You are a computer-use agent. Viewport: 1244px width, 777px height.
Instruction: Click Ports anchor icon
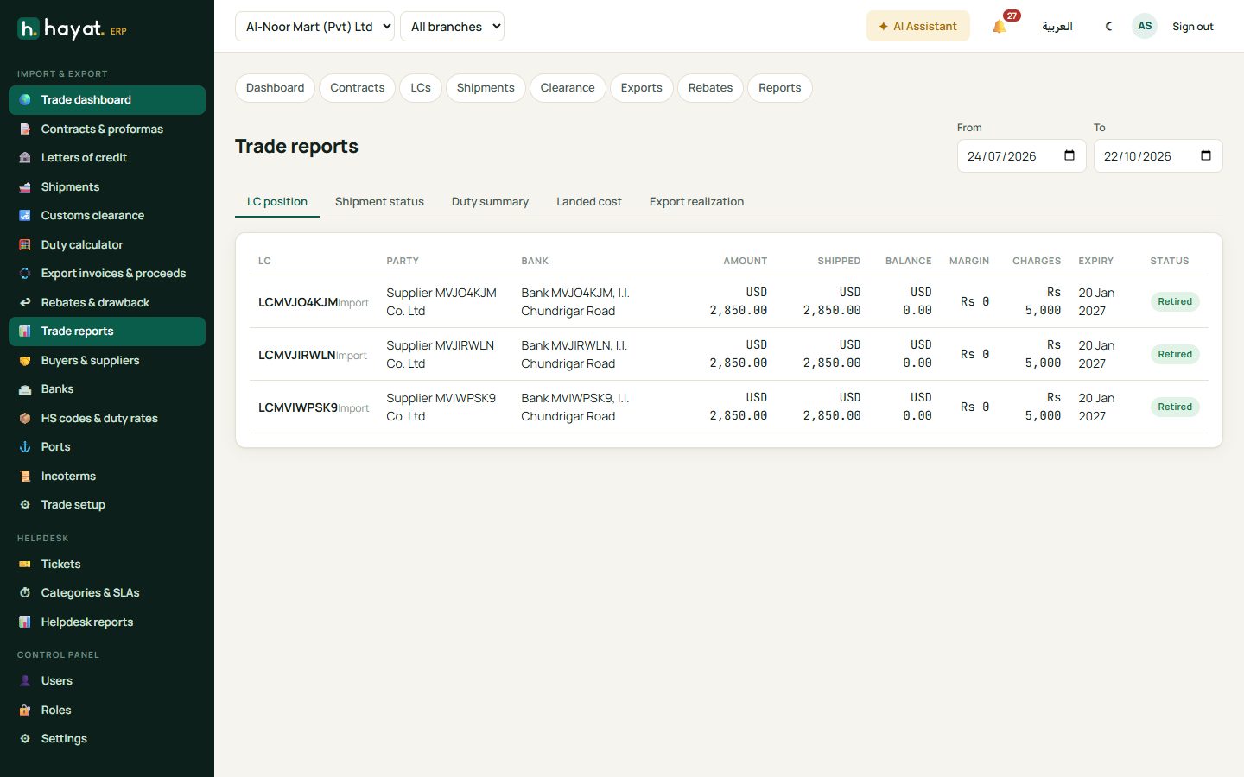25,447
